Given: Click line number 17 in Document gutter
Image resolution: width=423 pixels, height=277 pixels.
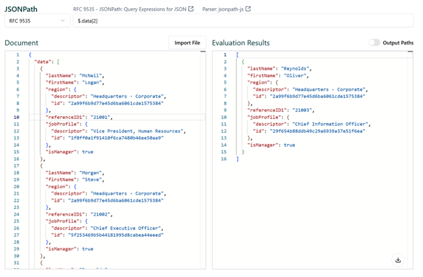Looking at the screenshot, I should [x=16, y=166].
